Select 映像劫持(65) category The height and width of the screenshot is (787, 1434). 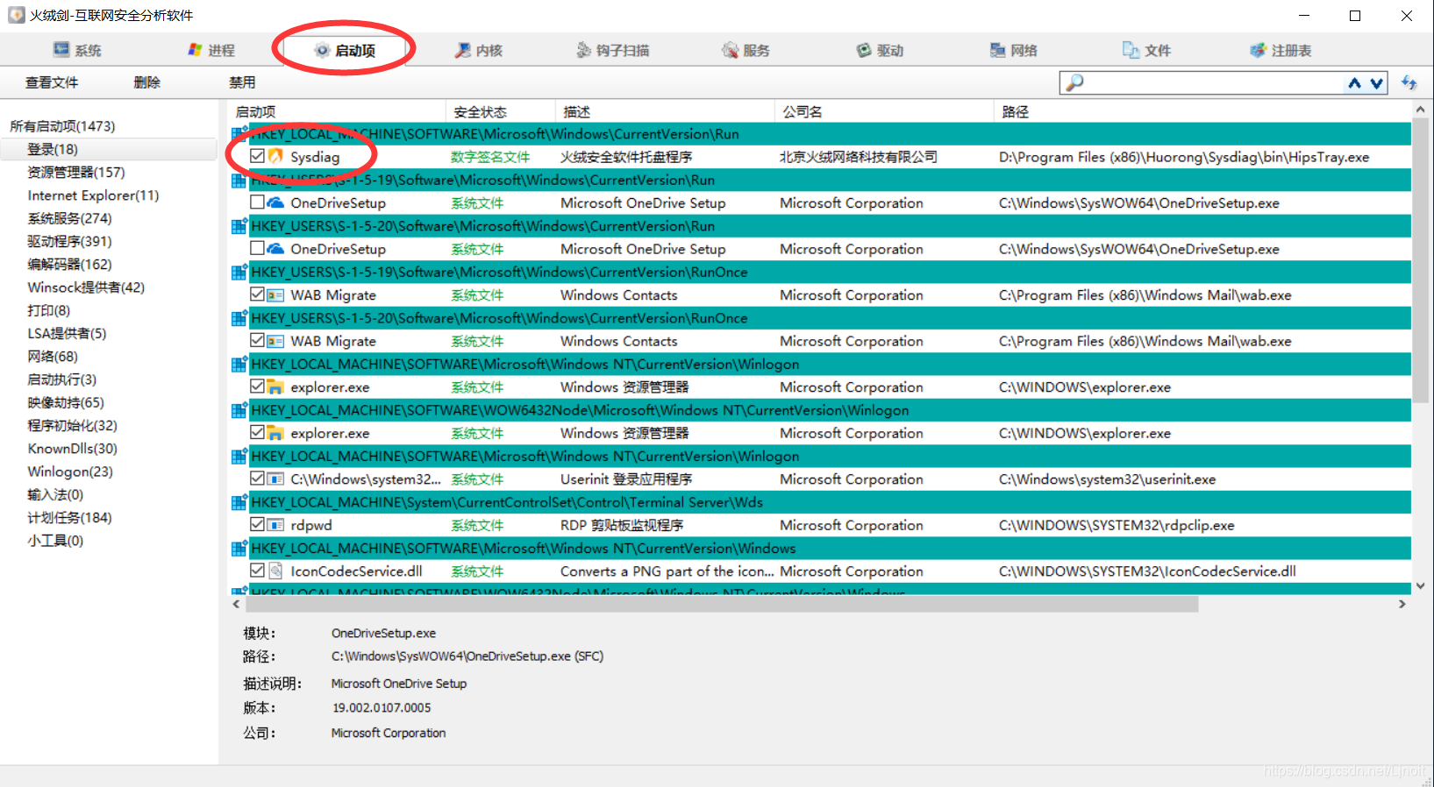coord(66,402)
